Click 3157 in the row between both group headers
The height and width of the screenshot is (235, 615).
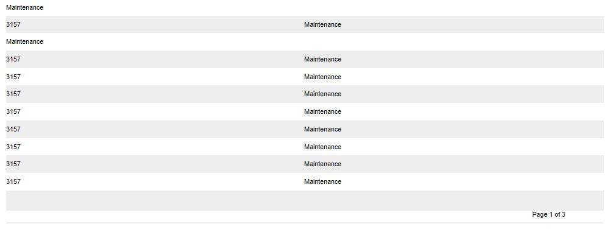pos(13,24)
